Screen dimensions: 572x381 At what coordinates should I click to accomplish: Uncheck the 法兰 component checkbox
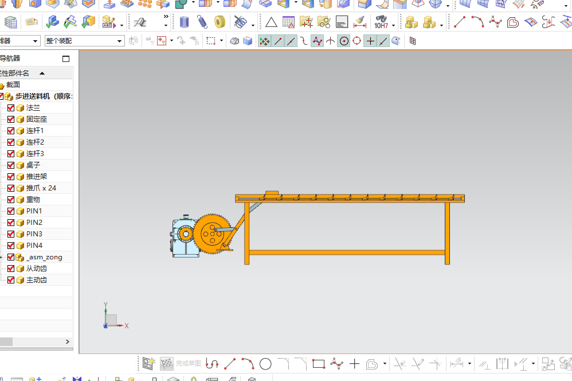pyautogui.click(x=11, y=108)
